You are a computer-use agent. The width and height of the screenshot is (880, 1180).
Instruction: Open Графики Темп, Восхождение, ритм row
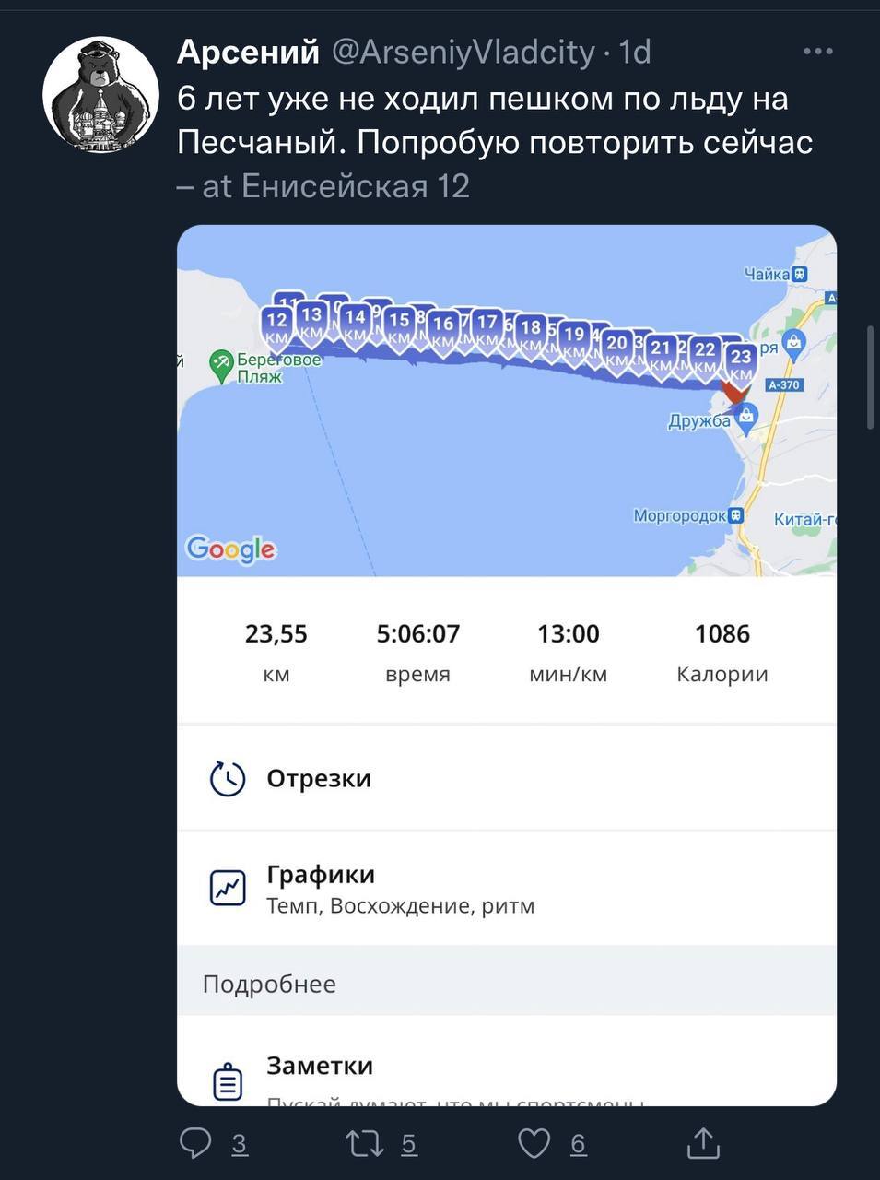coord(507,889)
